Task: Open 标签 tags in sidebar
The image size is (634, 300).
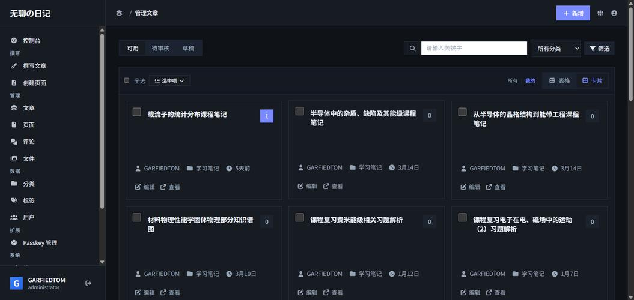Action: point(28,200)
